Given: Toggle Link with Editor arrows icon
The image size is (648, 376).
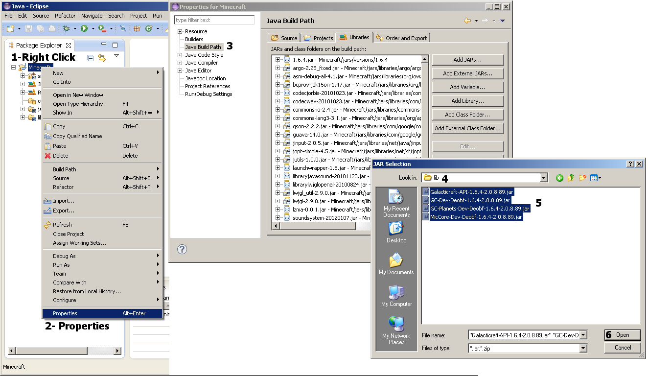Looking at the screenshot, I should pos(102,58).
